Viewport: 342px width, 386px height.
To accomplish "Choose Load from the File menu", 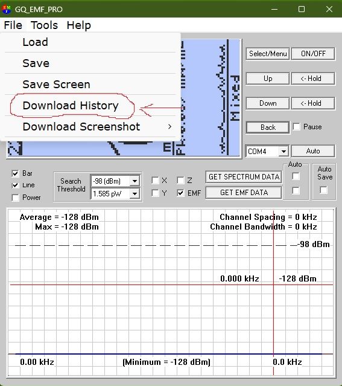I will [90, 42].
